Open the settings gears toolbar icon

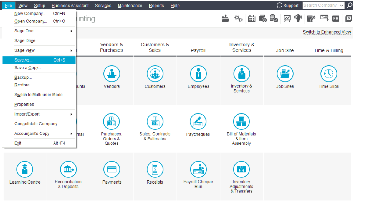(239, 19)
